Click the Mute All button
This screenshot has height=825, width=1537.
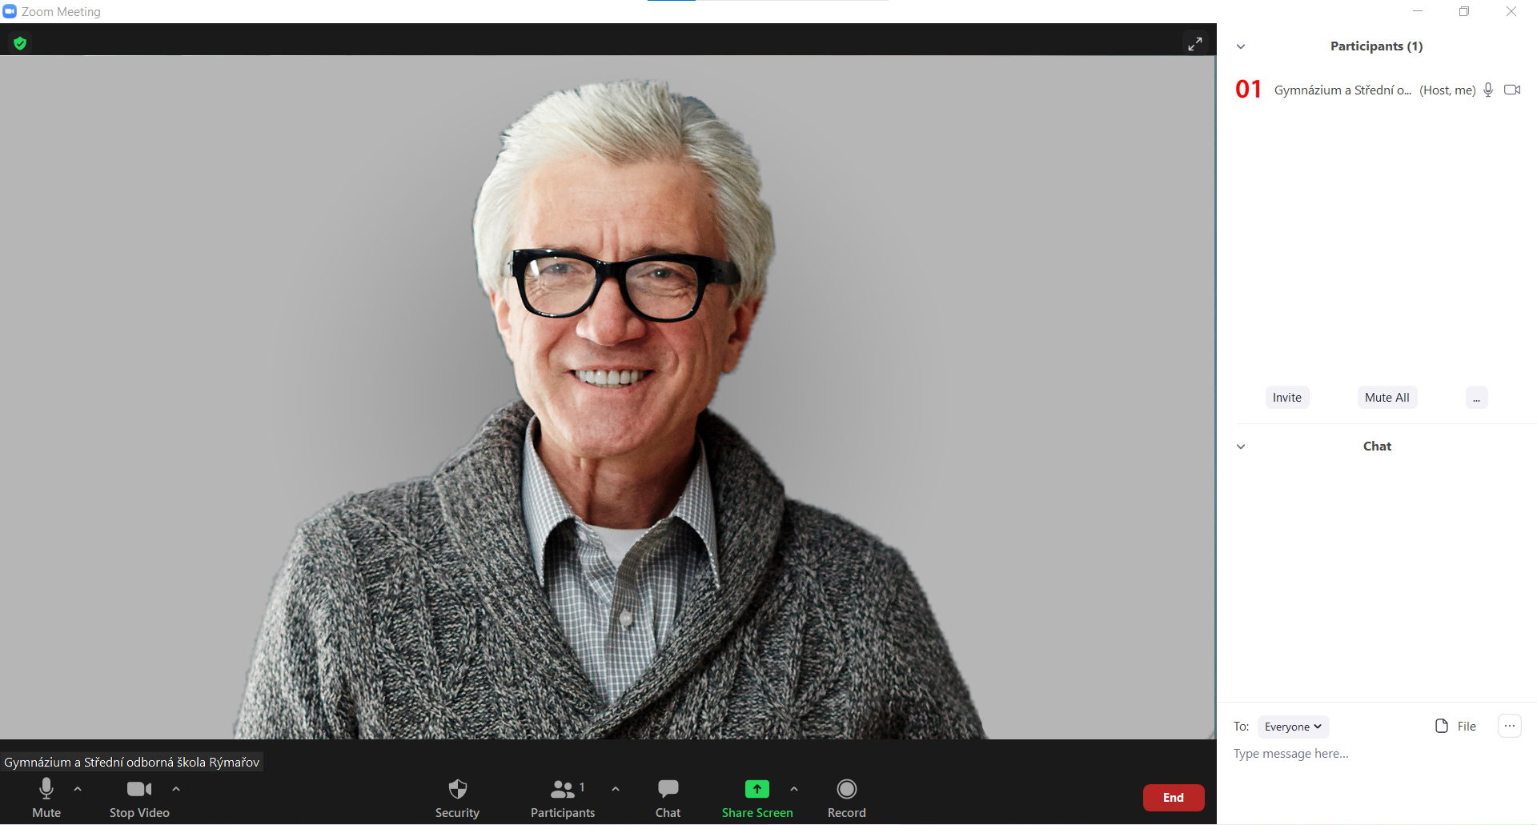click(x=1387, y=398)
